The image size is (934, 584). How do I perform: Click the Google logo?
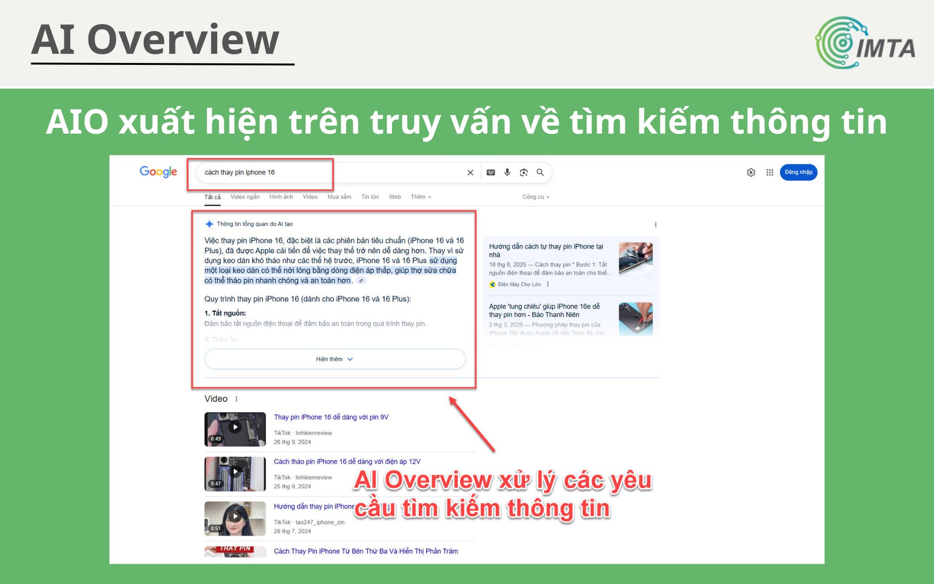pos(158,172)
